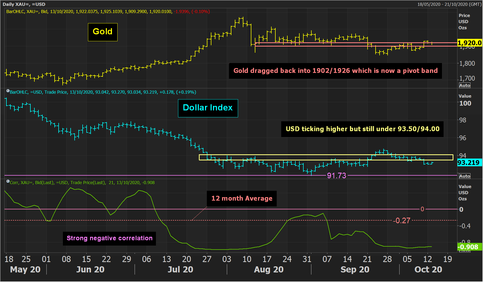Click the date tick 19 on time axis
This screenshot has height=282, width=483.
448,259
